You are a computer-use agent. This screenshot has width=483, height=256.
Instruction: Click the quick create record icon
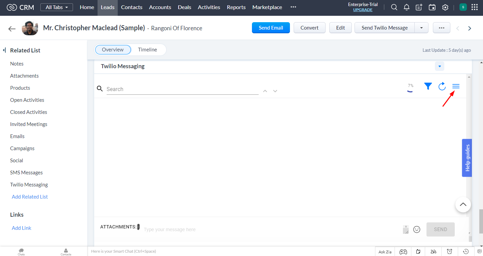[x=419, y=7]
